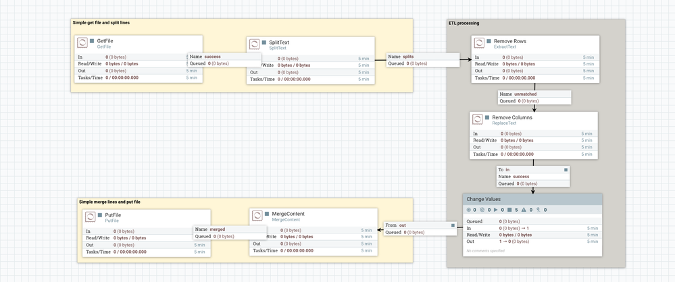675x282 pixels.
Task: Click the stopped status square beside MergeContent
Action: (267, 214)
